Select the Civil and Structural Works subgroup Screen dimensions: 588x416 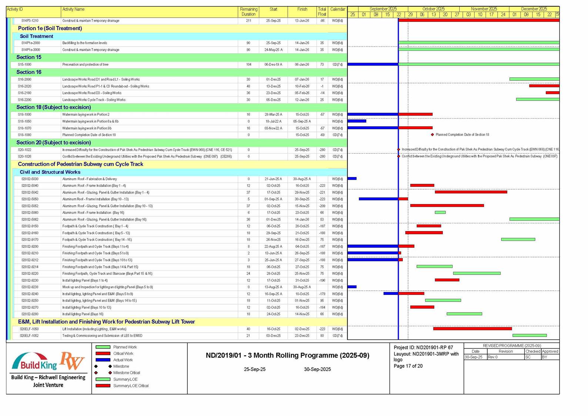coord(50,172)
